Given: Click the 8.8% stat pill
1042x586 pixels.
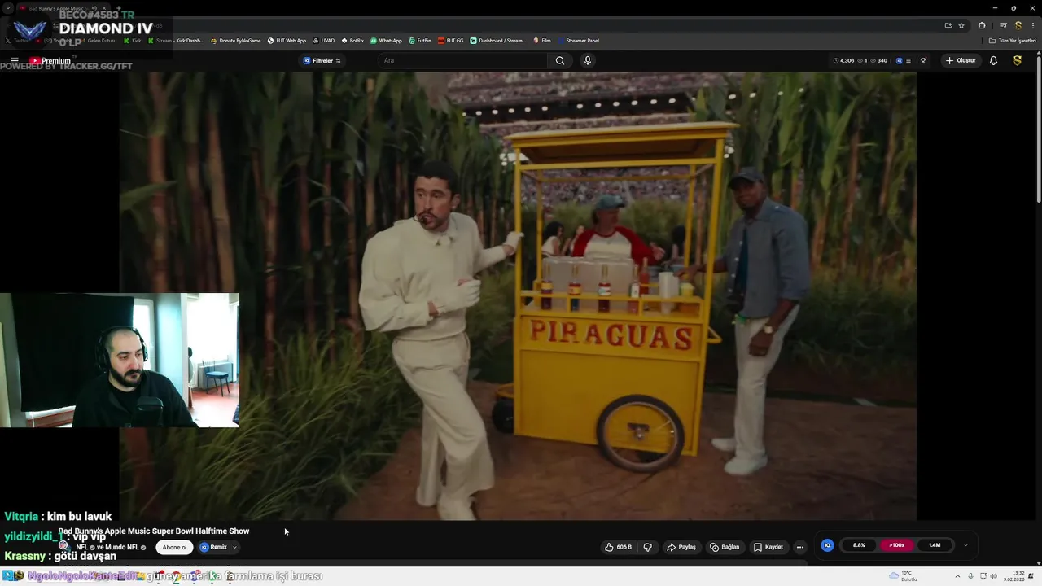Looking at the screenshot, I should [859, 545].
